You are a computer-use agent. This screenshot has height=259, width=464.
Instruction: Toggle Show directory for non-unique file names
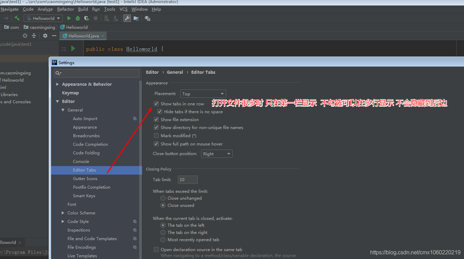tap(156, 127)
